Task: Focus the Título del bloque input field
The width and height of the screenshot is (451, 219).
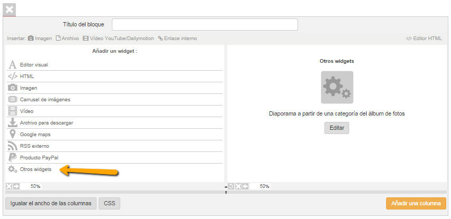Action: pos(205,24)
